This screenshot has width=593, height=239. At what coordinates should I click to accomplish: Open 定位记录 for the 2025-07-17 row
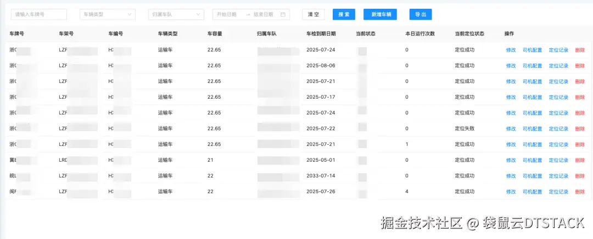pos(558,98)
